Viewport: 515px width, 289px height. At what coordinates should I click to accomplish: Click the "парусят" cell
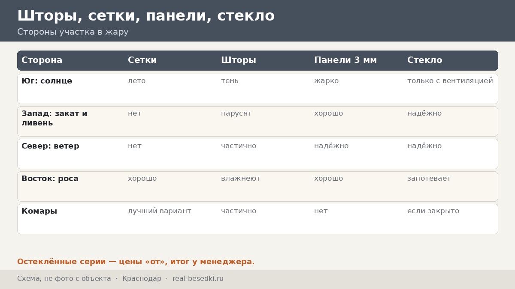236,113
